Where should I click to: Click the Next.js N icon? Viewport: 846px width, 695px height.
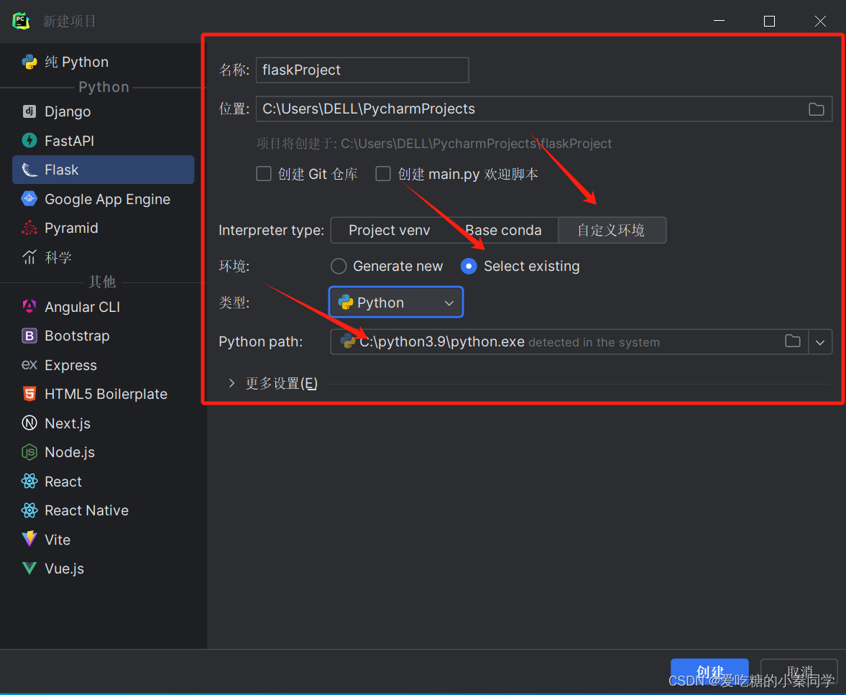[29, 423]
